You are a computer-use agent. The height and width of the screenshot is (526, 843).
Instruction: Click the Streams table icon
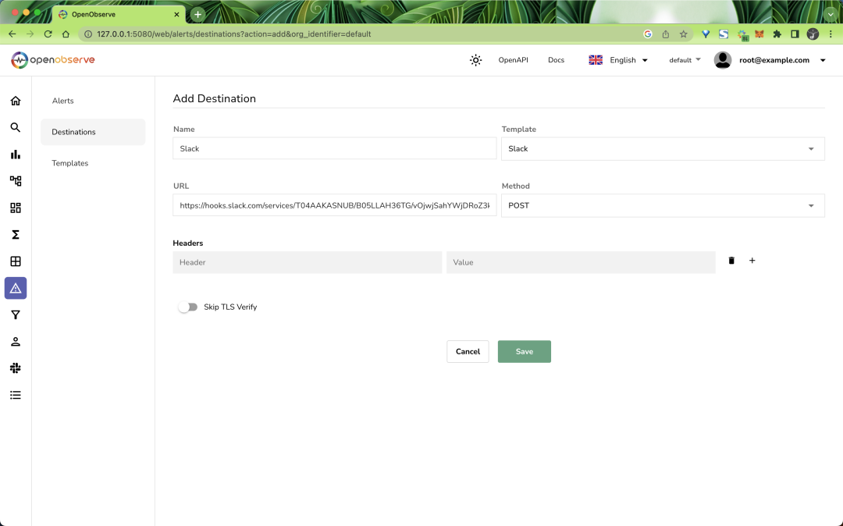pyautogui.click(x=16, y=261)
